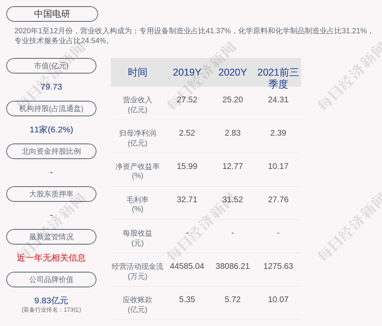Select the 2019Y column header
Screen dimensions: 382x326
[187, 72]
